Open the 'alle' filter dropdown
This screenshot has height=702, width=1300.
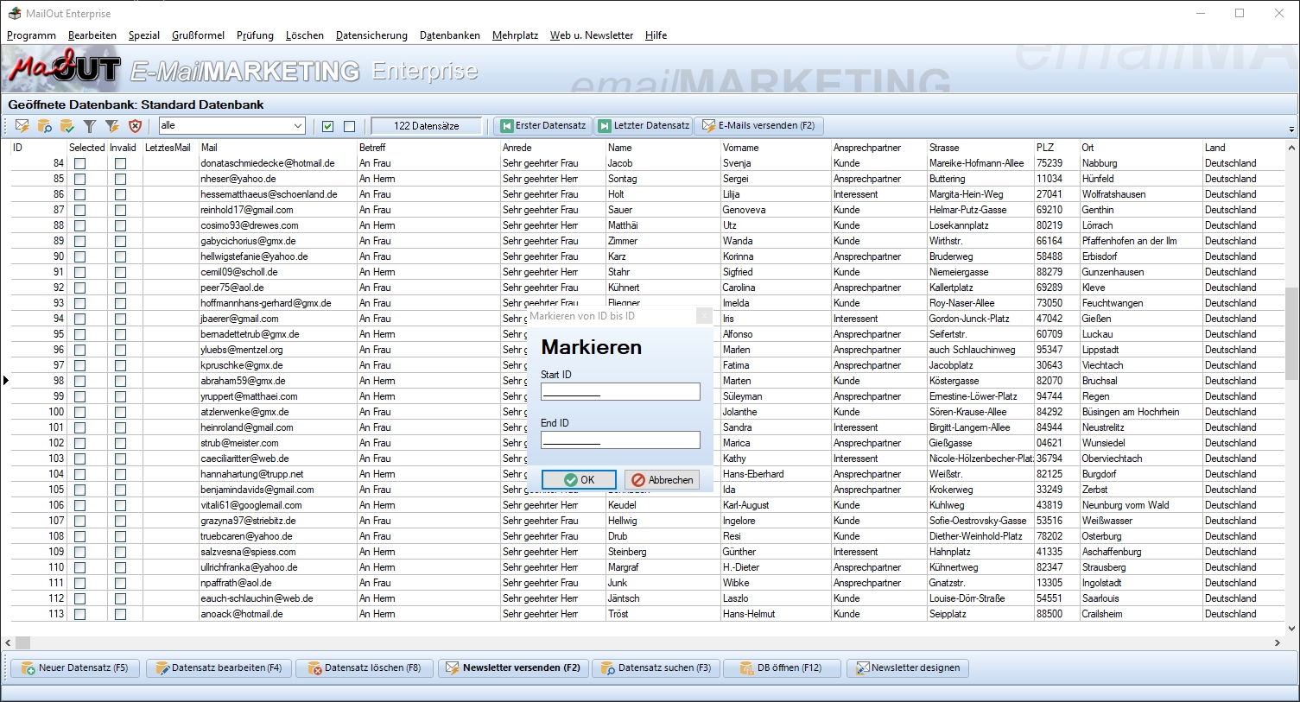click(297, 126)
